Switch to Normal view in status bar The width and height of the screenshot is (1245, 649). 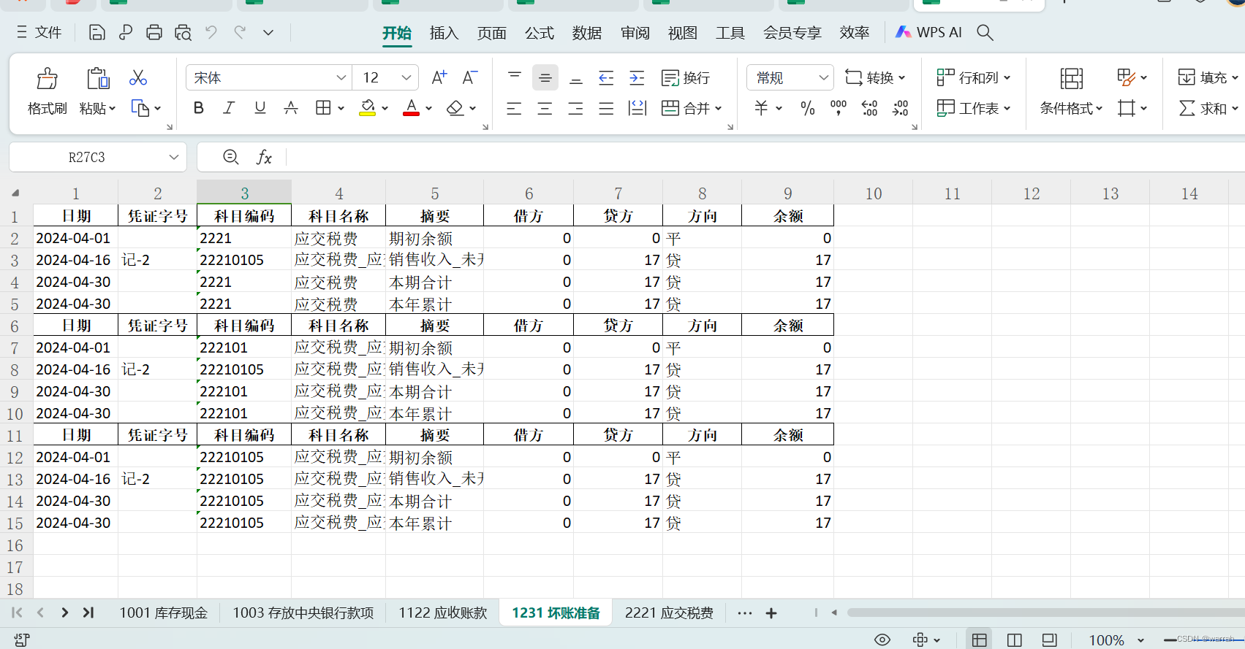pos(980,640)
